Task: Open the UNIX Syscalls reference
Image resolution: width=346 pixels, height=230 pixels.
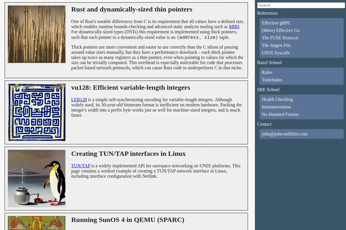Action: (x=276, y=53)
